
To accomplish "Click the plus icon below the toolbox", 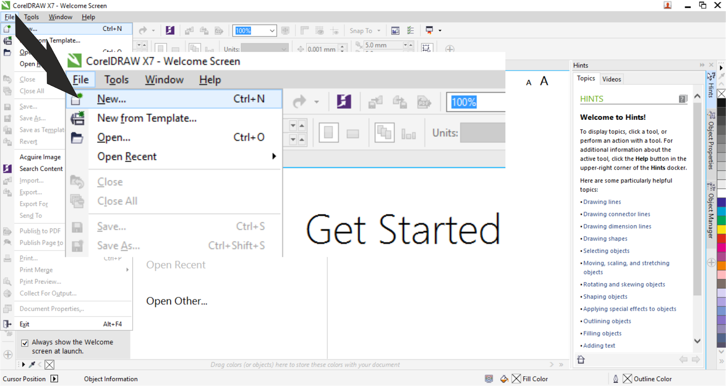I will click(8, 354).
